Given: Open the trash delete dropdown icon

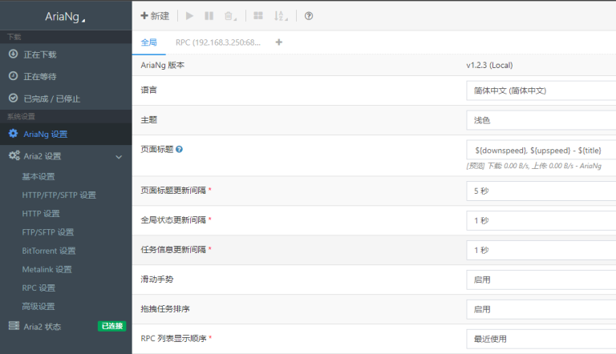Looking at the screenshot, I should pos(230,16).
